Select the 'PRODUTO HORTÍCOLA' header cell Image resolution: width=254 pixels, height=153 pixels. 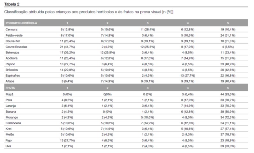coord(21,23)
